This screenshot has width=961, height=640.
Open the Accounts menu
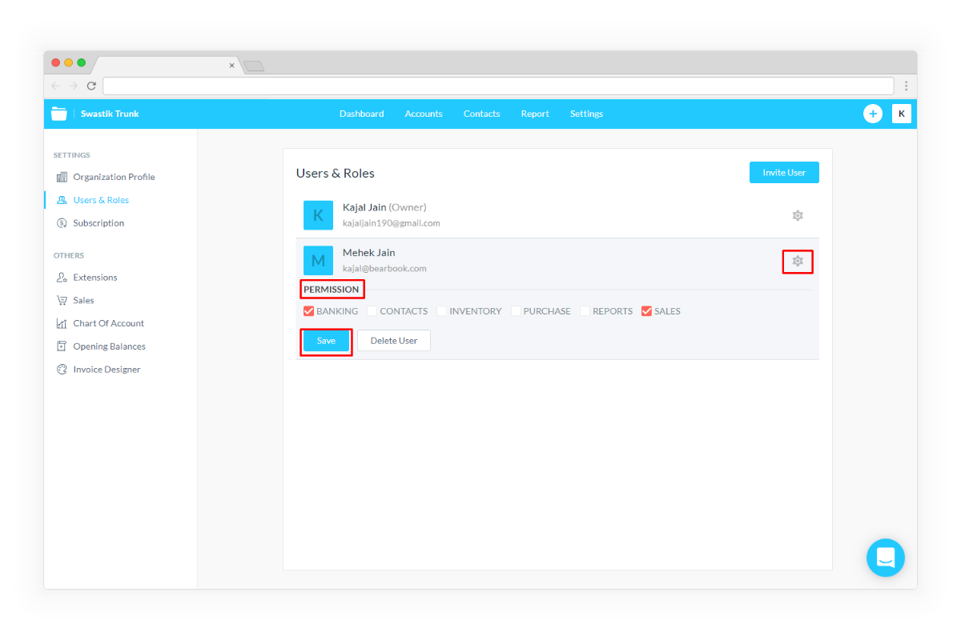tap(424, 114)
